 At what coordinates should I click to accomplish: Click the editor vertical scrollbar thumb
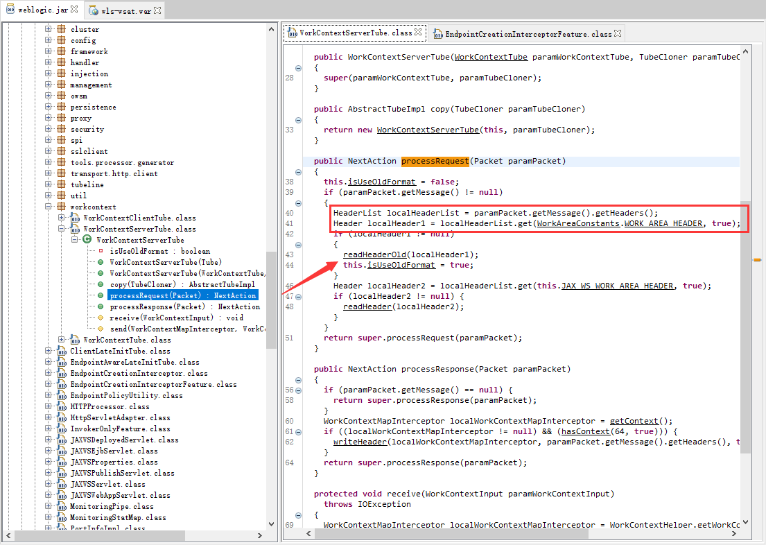click(745, 327)
